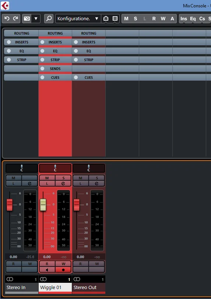Click the rack setup icon

[106, 18]
